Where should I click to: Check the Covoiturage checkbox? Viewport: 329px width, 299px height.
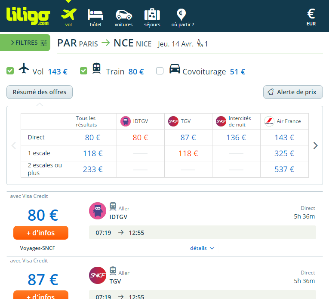click(160, 71)
